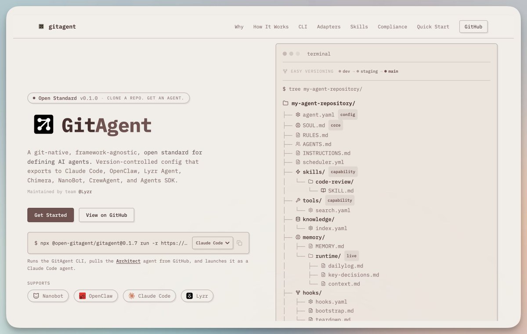This screenshot has width=527, height=334.
Task: Navigate to Adapters section
Action: [x=329, y=27]
